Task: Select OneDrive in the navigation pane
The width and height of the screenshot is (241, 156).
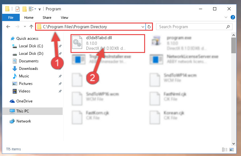Action: (21, 101)
